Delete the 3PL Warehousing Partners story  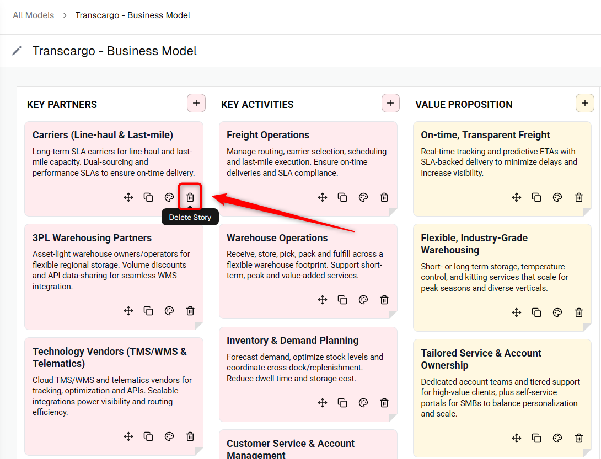(190, 311)
